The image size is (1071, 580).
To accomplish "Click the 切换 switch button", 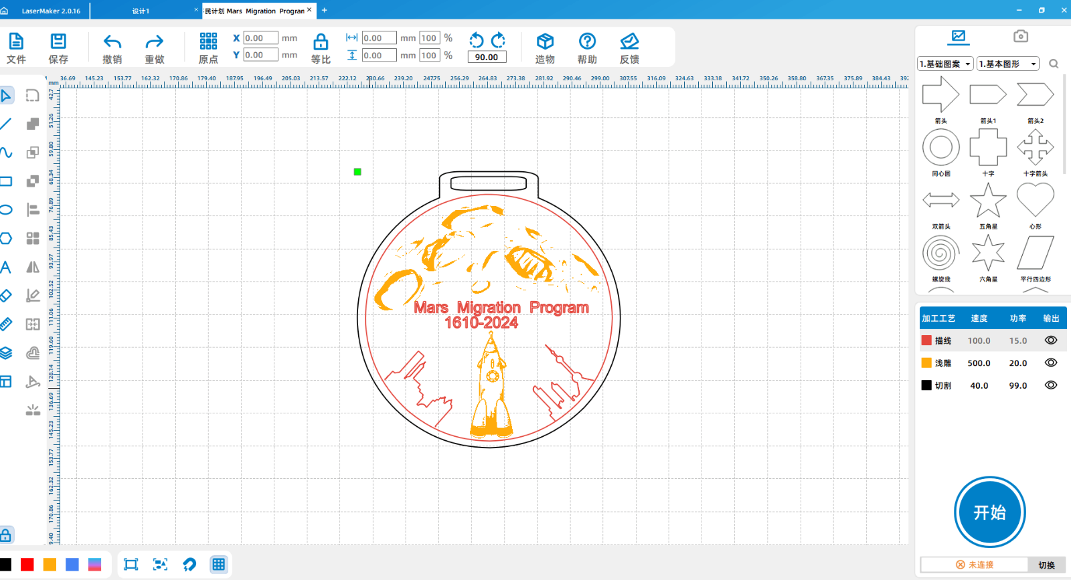I will [1046, 565].
